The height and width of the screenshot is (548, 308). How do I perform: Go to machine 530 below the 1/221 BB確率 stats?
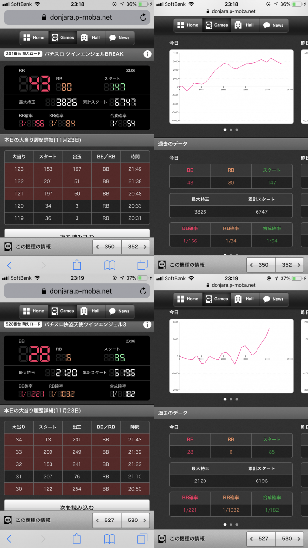coord(289,538)
